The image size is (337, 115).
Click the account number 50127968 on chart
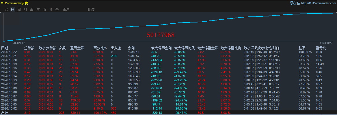161,35
